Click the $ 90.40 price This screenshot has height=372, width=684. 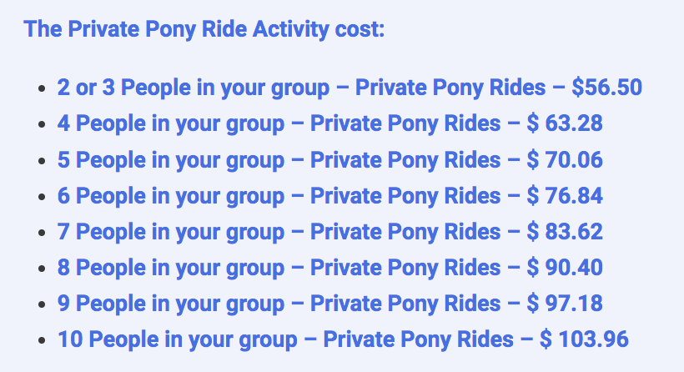(565, 268)
